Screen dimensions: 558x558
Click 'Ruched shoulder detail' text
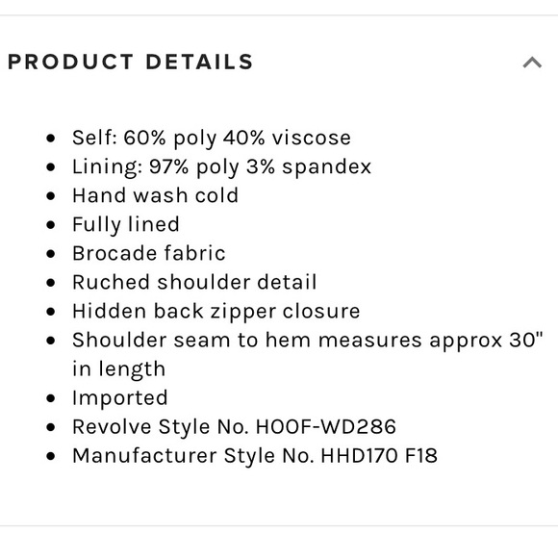(x=194, y=282)
